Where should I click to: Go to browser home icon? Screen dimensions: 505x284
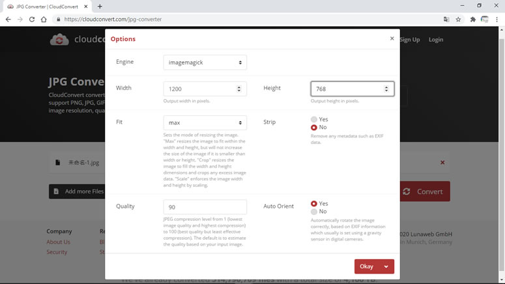click(x=44, y=20)
